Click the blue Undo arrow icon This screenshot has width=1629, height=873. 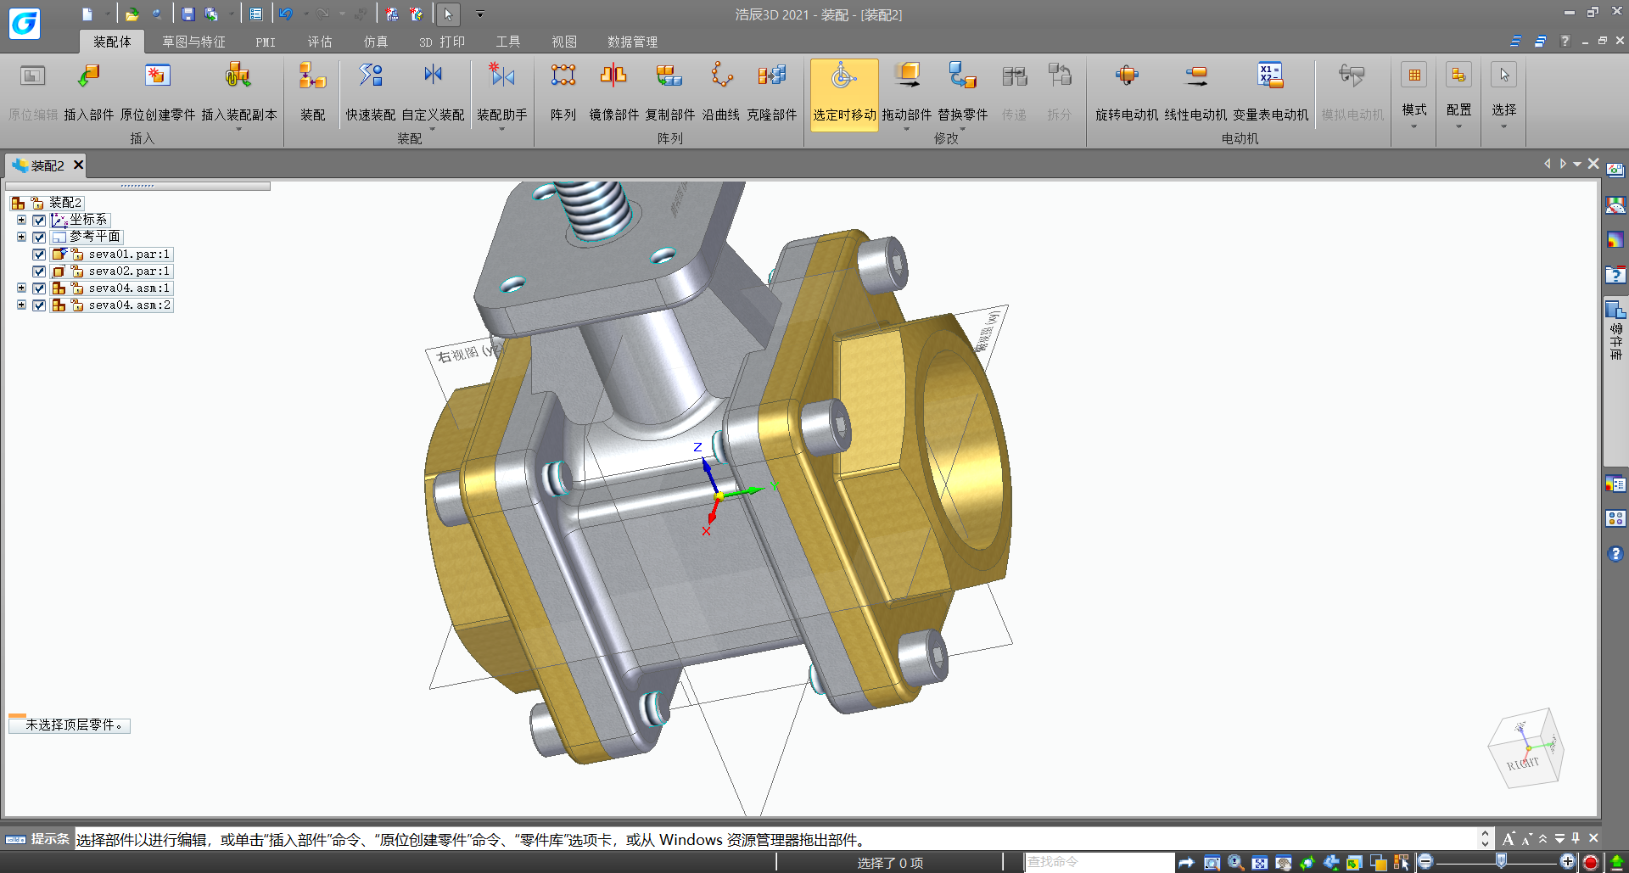[x=286, y=14]
